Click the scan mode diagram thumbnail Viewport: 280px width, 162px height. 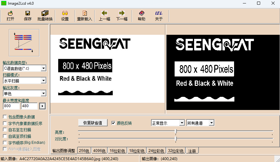click(x=24, y=43)
